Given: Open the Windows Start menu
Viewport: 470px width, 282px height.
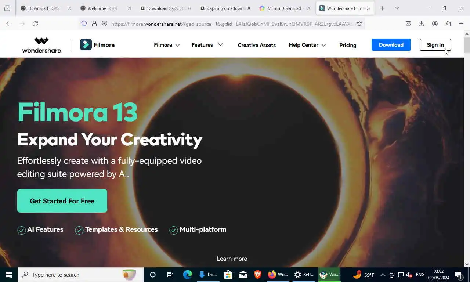Looking at the screenshot, I should click(x=9, y=275).
